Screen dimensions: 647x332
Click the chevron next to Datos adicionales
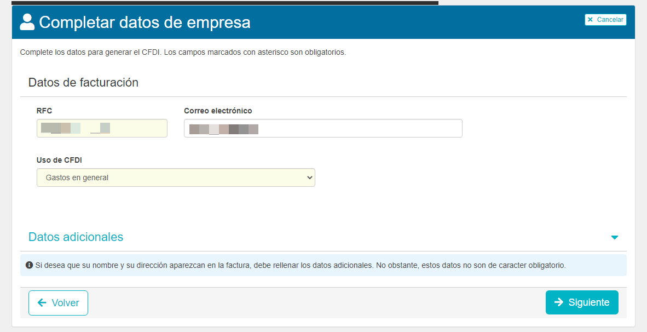click(x=615, y=237)
